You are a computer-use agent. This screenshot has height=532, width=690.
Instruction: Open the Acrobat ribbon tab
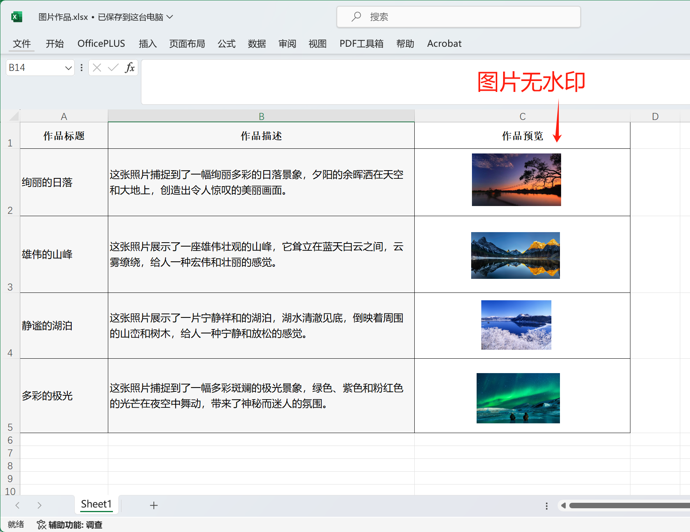(x=444, y=44)
